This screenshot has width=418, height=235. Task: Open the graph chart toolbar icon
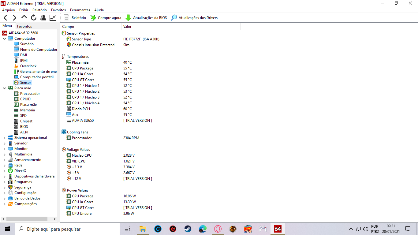click(53, 18)
